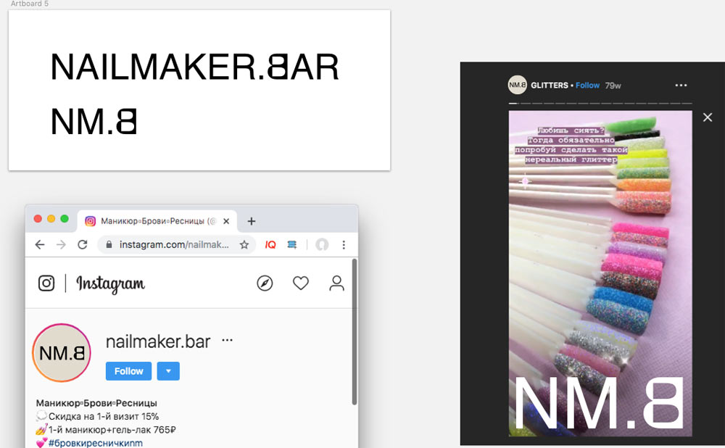Click the Follow link beside GLITTERS
The height and width of the screenshot is (448, 725).
[x=587, y=86]
